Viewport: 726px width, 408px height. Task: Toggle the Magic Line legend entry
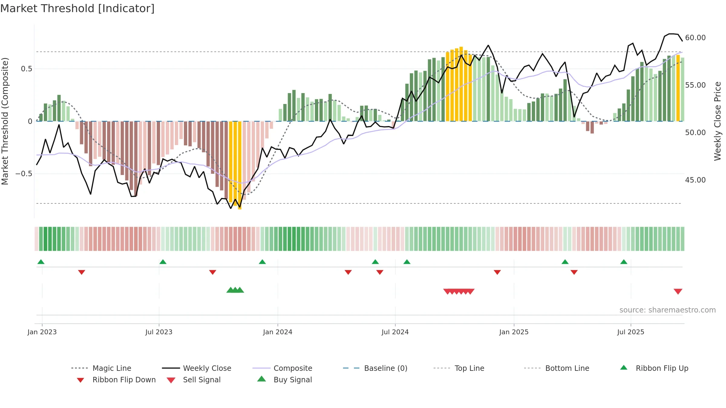tap(101, 368)
